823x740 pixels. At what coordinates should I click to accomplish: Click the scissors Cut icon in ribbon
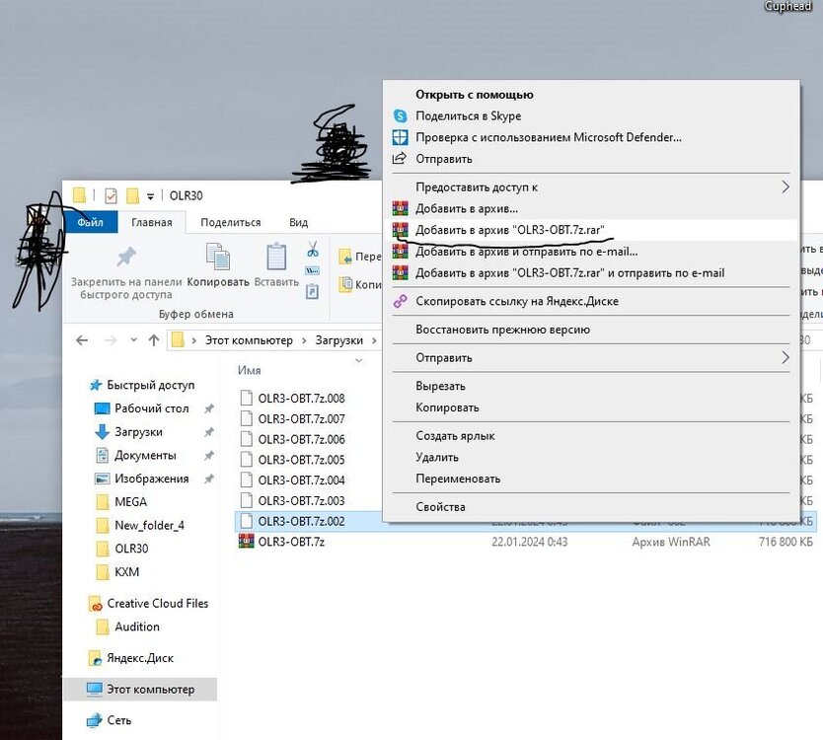pyautogui.click(x=313, y=250)
